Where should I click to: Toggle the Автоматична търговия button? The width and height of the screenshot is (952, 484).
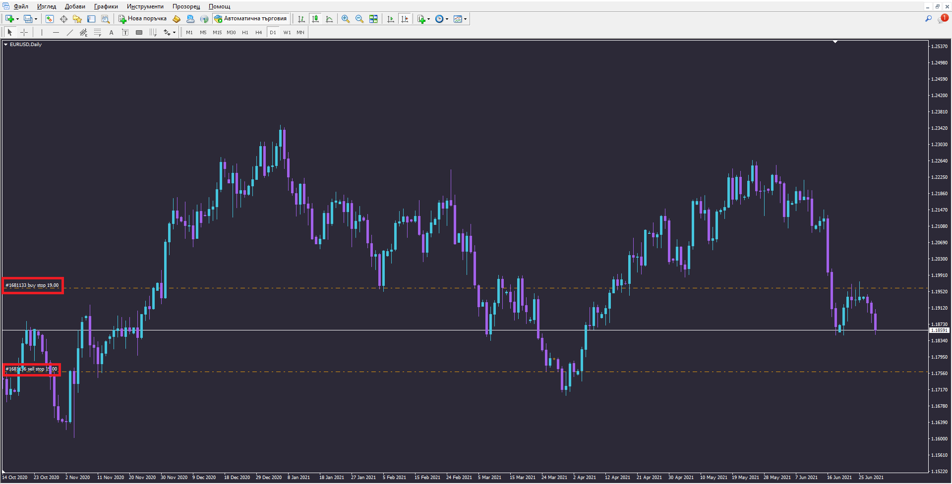251,19
